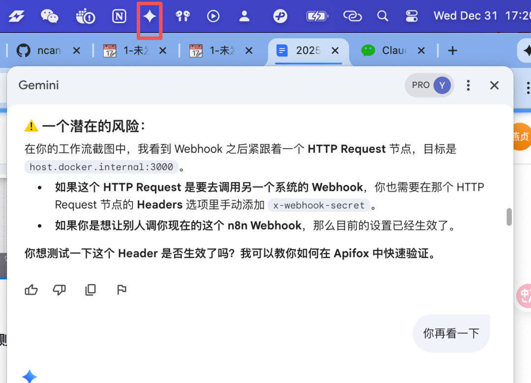
Task: Click the Gemini panel scrollbar thumb
Action: tap(509, 217)
